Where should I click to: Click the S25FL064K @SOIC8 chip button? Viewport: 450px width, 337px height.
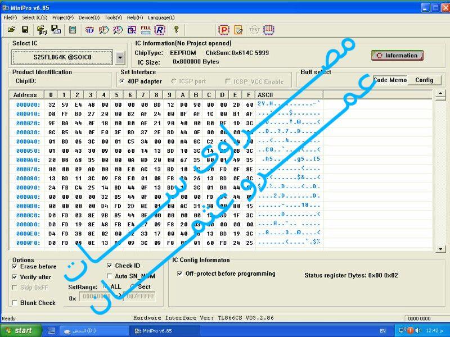(x=62, y=57)
